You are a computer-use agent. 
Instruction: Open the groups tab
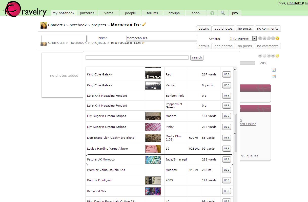[174, 13]
